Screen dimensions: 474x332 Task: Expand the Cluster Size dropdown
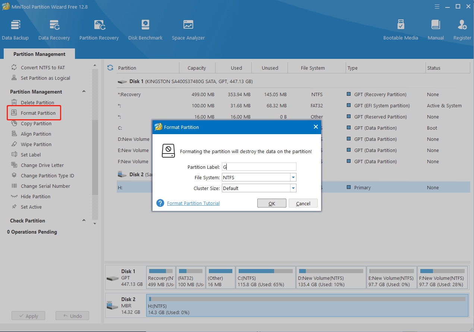(293, 188)
